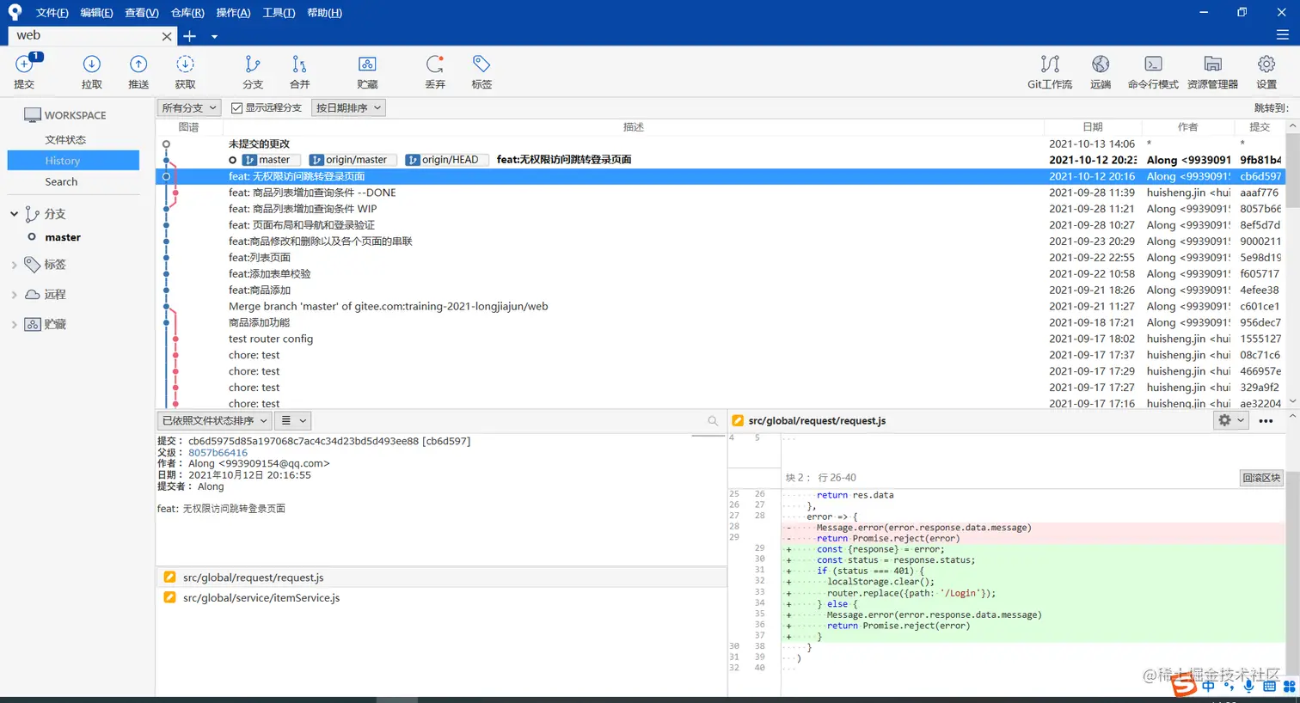Add a new repository tab with plus icon
The height and width of the screenshot is (703, 1300).
pos(190,36)
